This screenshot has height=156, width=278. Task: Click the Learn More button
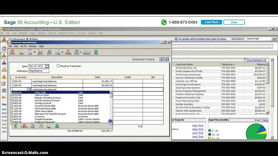(x=211, y=22)
